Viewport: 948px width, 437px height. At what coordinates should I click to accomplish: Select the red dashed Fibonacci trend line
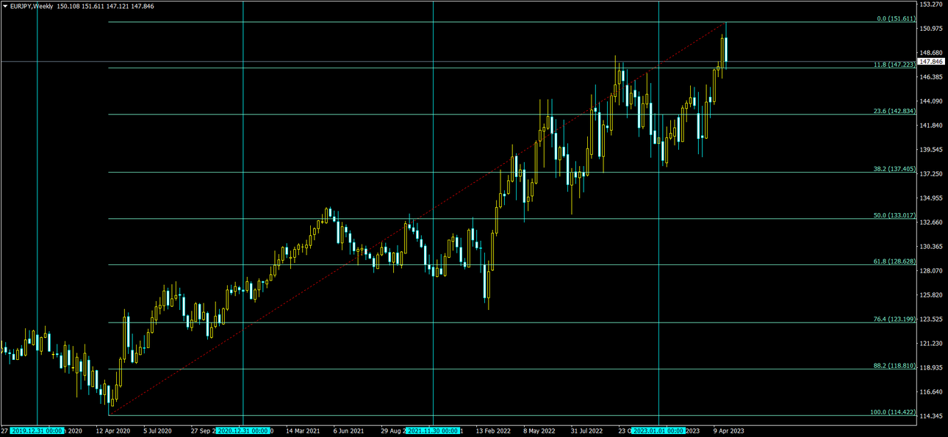coord(417,218)
